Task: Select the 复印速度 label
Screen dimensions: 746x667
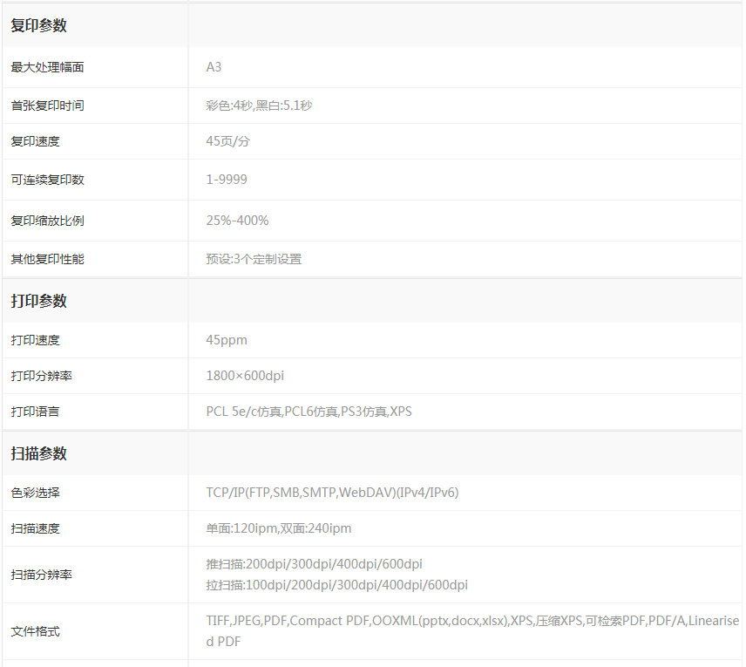Action: (35, 141)
